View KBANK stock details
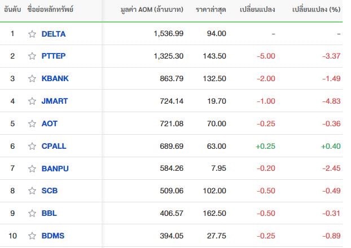The height and width of the screenshot is (248, 351). pos(55,78)
